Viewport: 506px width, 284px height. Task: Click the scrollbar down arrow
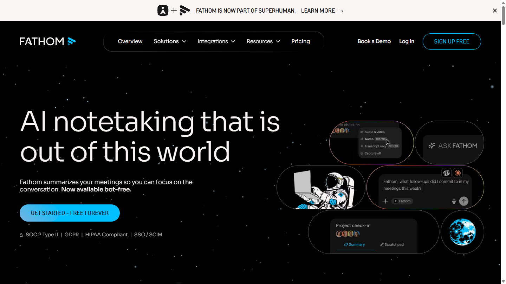503,281
